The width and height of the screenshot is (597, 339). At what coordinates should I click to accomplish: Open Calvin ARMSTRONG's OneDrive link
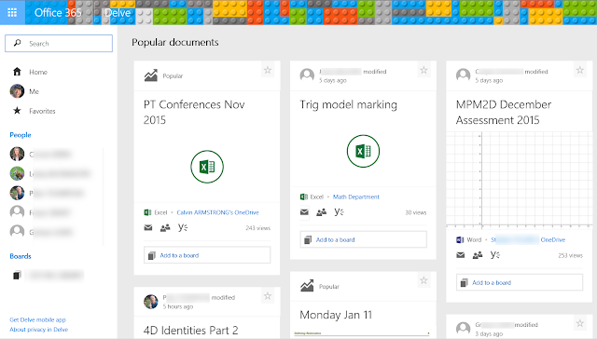[x=217, y=212]
